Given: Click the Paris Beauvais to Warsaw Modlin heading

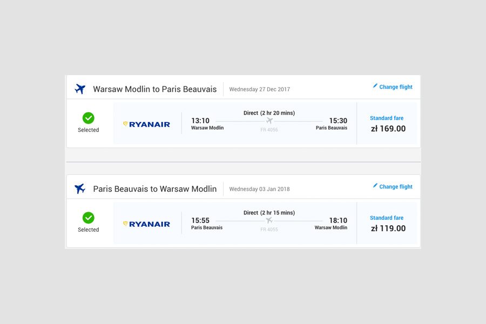Looking at the screenshot, I should [x=154, y=189].
